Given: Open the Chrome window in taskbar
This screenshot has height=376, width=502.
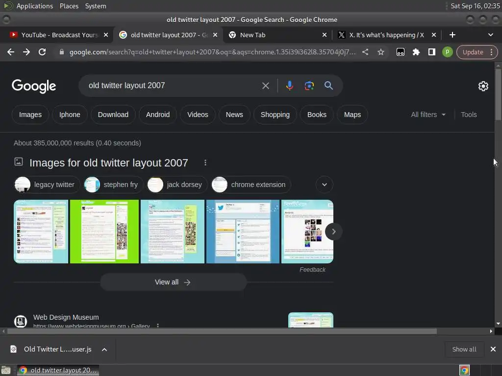Looking at the screenshot, I should tap(58, 370).
